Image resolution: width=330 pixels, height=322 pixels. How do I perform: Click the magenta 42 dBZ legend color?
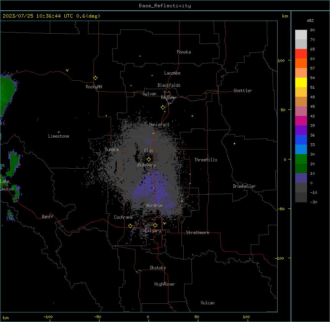(x=301, y=120)
